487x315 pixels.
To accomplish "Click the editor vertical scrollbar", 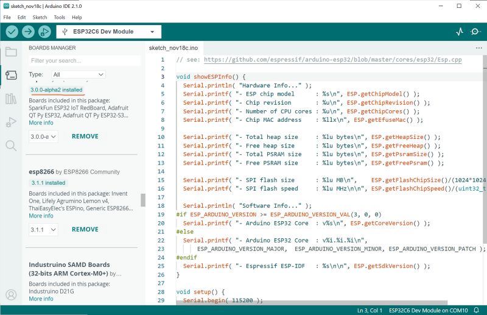I will [x=485, y=149].
